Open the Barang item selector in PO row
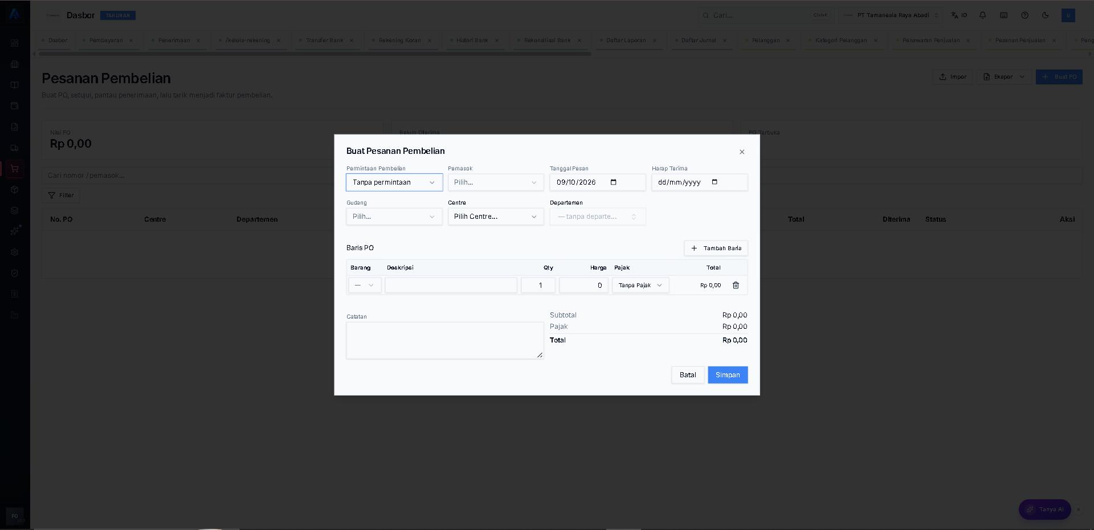 tap(365, 285)
